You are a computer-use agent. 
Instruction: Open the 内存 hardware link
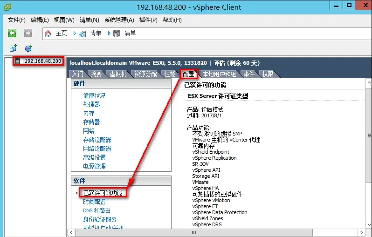(x=89, y=113)
